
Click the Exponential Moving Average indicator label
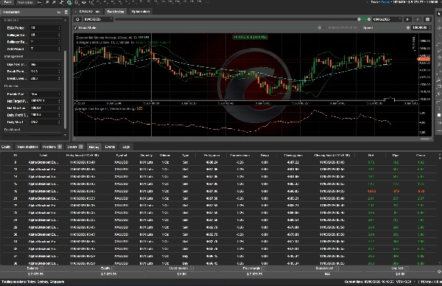(107, 38)
